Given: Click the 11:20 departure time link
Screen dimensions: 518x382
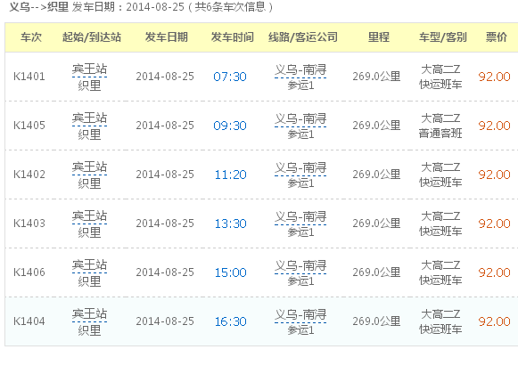Looking at the screenshot, I should tap(230, 175).
